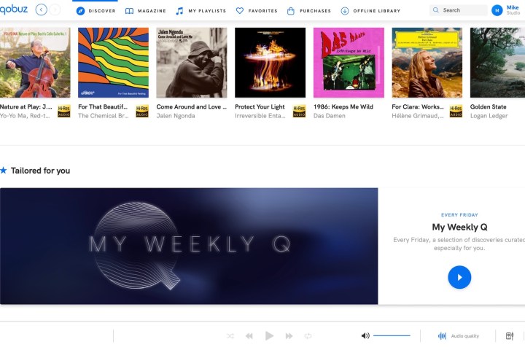The height and width of the screenshot is (350, 525).
Task: Click Das Damen artist name
Action: [330, 116]
